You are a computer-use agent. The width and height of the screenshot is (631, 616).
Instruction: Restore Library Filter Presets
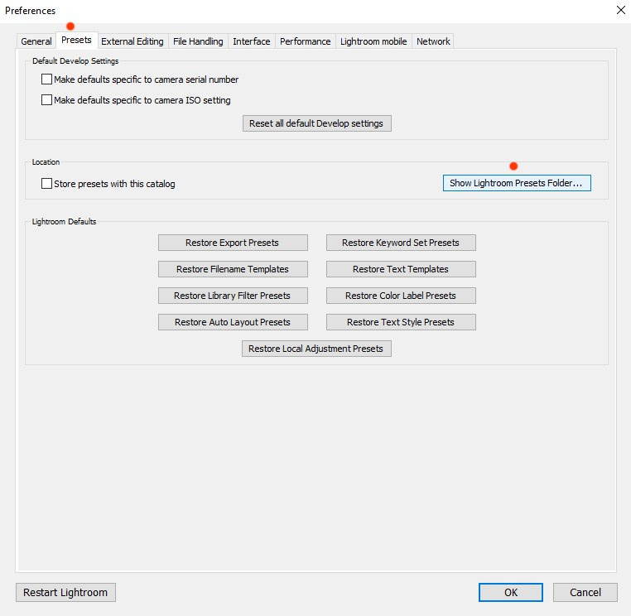tap(233, 296)
